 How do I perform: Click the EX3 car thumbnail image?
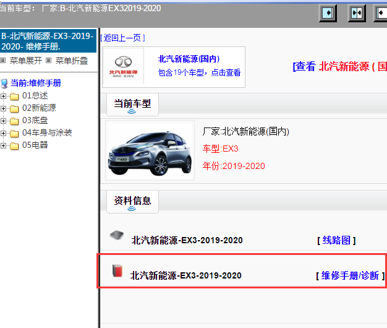tap(150, 150)
